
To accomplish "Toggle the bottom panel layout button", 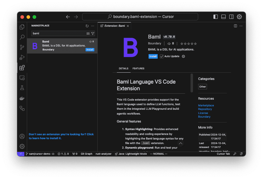I will pos(223,17).
